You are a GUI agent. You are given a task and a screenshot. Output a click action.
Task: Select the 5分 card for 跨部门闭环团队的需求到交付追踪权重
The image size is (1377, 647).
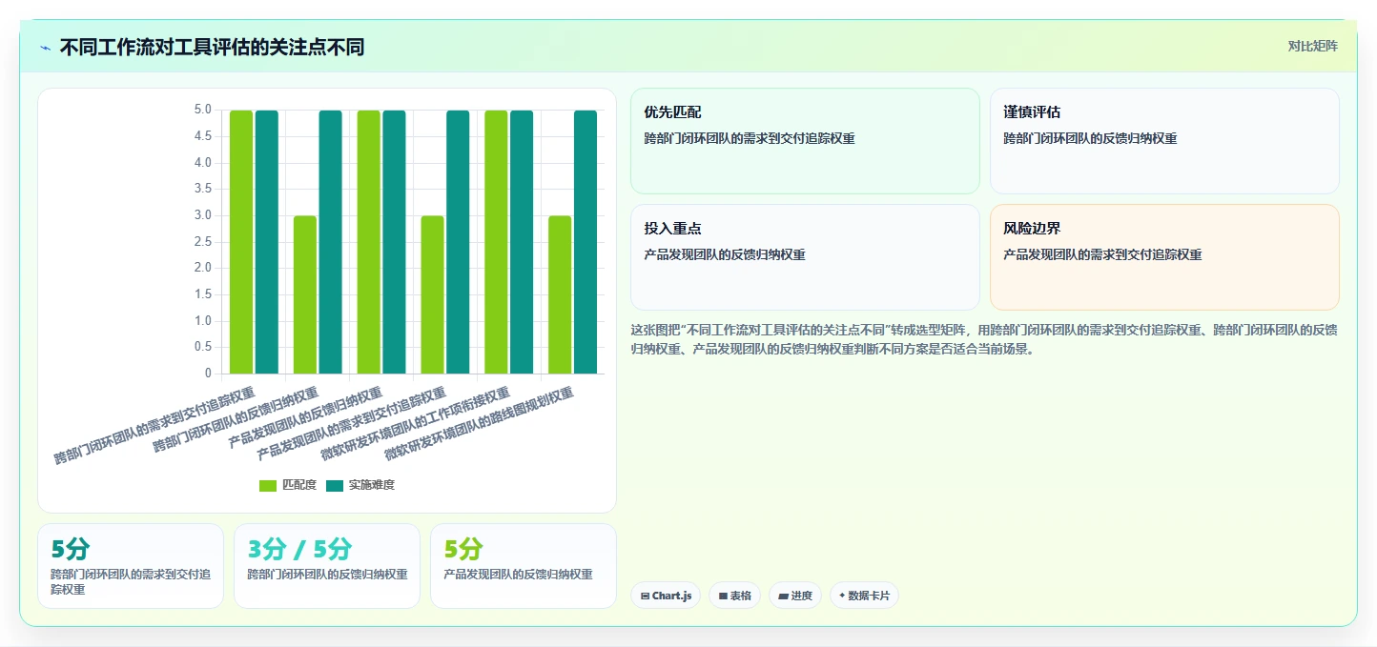click(x=131, y=566)
